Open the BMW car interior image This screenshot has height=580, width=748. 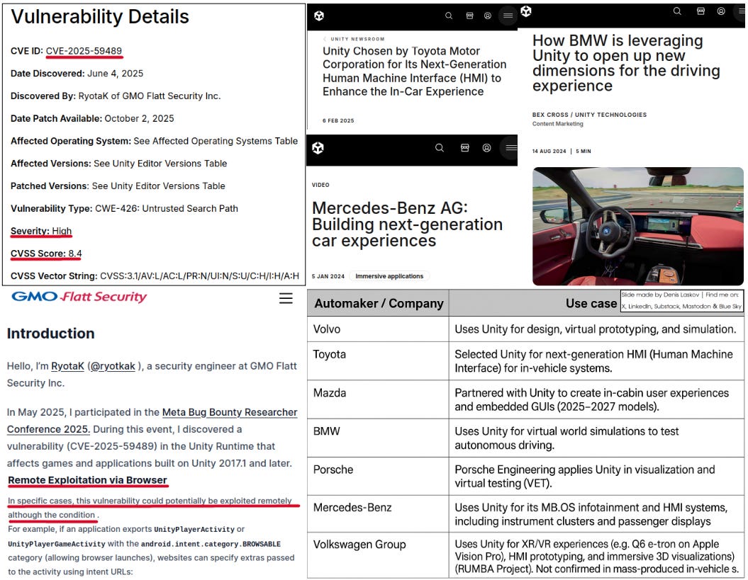coord(638,226)
